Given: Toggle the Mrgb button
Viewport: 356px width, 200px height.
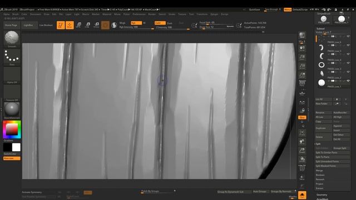Looking at the screenshot, I should pos(122,23).
